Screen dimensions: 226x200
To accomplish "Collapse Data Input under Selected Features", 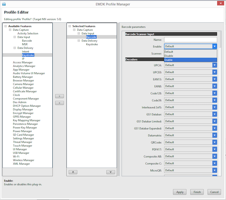I will point(79,33).
